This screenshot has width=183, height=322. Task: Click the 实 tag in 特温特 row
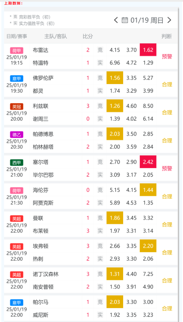(x=100, y=63)
